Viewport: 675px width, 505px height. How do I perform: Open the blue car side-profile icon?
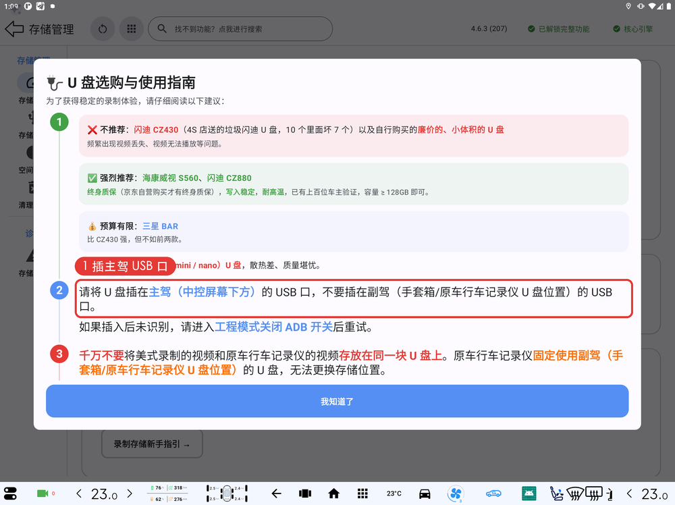[493, 494]
